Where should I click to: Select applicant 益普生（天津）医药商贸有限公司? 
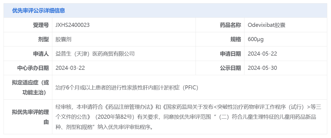click(x=95, y=54)
